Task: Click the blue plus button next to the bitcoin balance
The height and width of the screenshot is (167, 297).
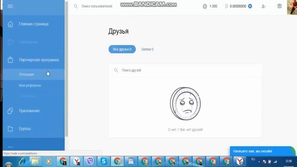Action: coord(250,6)
